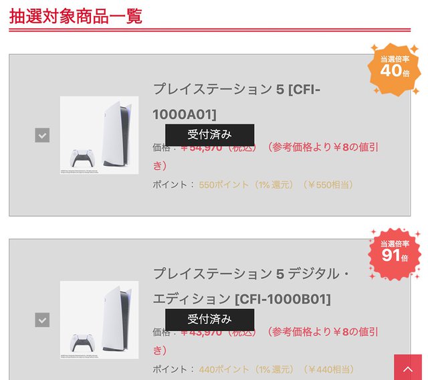Click the (¥550相当) points value text
428x380 pixels.
coord(327,185)
